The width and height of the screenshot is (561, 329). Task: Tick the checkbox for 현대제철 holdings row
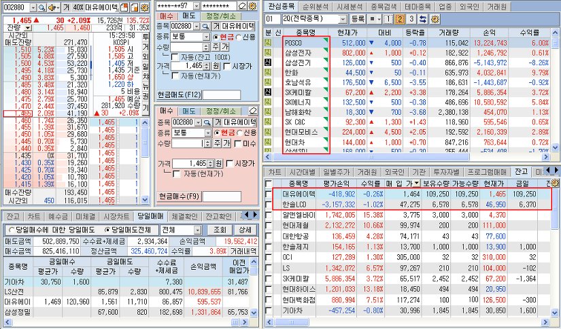(269, 226)
